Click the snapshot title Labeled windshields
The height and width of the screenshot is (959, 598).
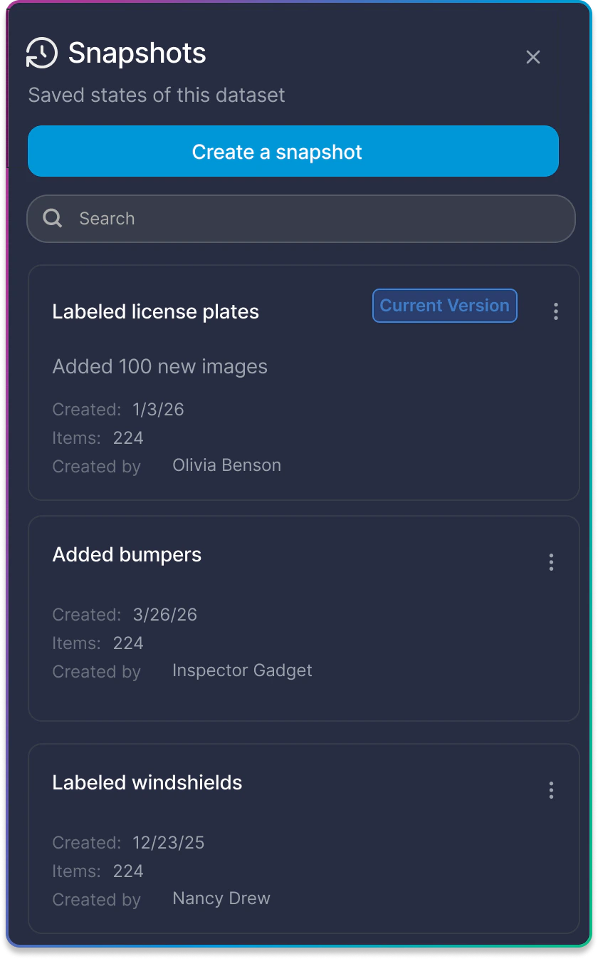(x=147, y=782)
